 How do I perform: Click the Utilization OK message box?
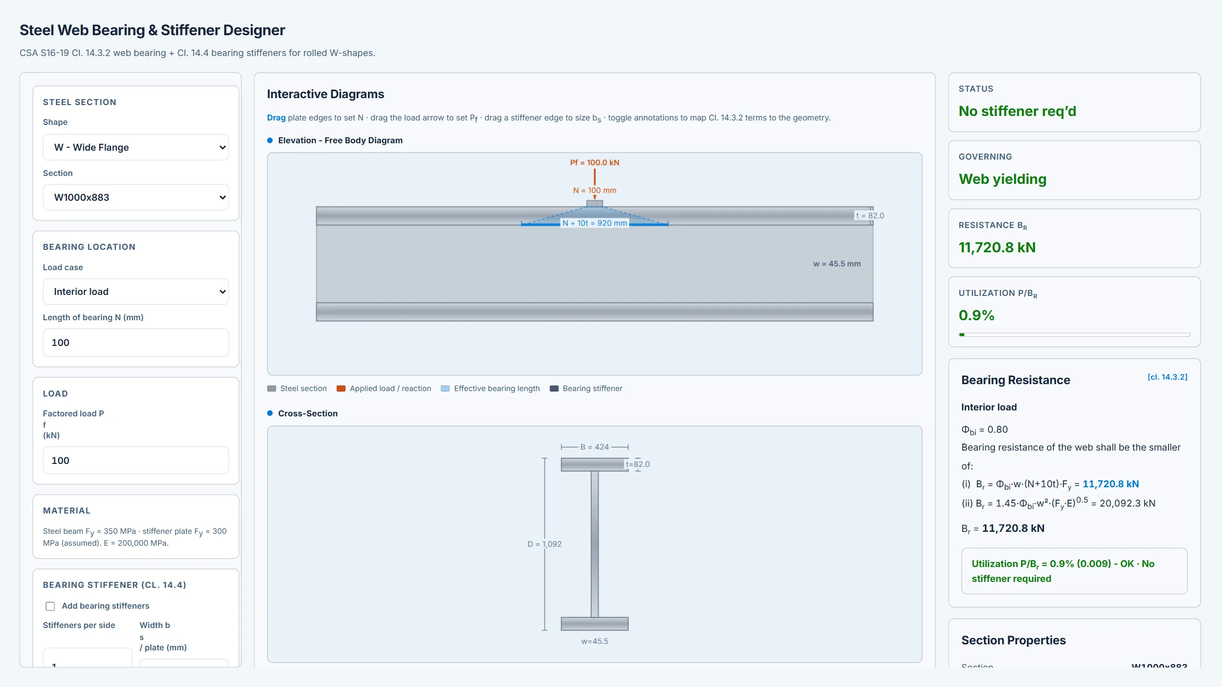tap(1074, 571)
